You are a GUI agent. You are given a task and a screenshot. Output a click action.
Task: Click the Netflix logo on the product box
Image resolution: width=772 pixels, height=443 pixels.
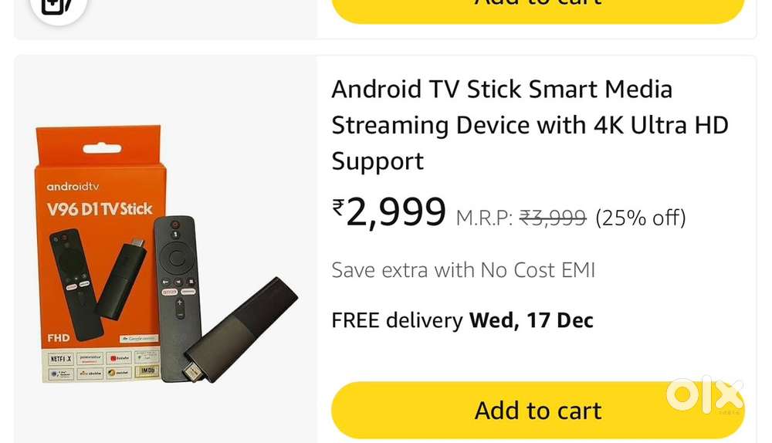pyautogui.click(x=62, y=359)
